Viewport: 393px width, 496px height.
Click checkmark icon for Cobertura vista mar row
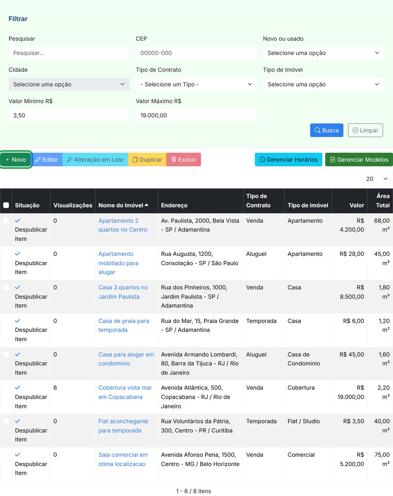(17, 388)
